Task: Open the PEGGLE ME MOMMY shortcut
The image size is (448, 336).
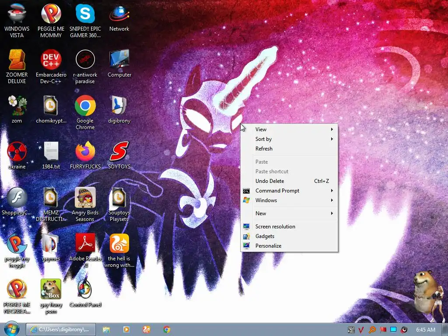Action: pos(51,20)
